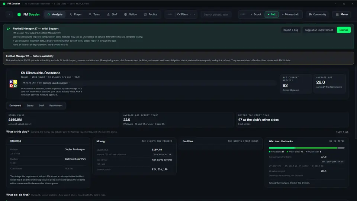
Task: Click the grey out-on-loan bar segment
Action: [x=341, y=148]
